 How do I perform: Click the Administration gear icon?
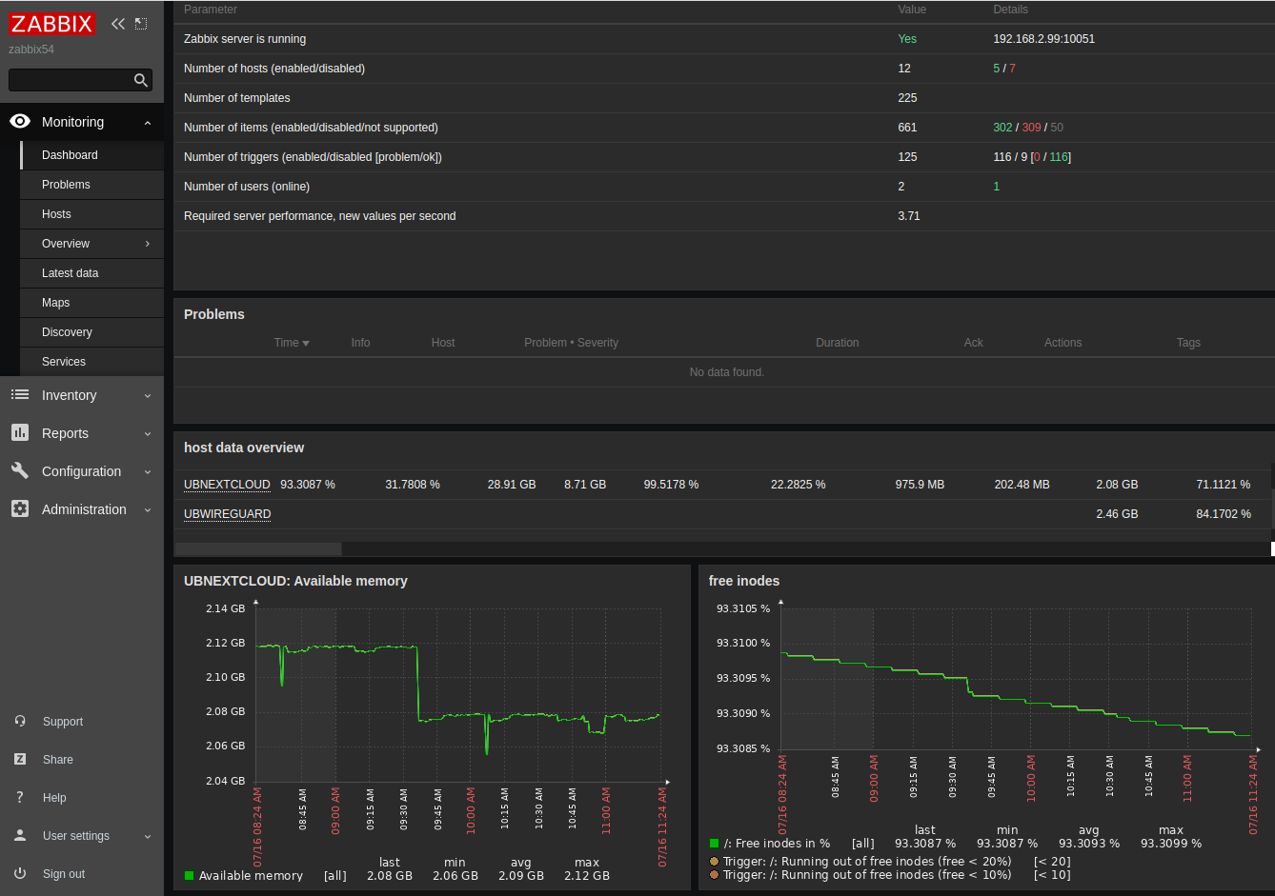click(20, 509)
